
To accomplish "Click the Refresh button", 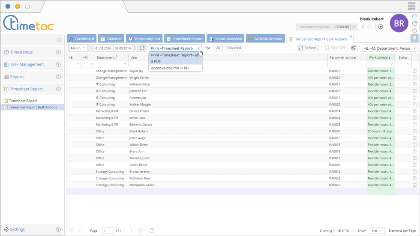I will click(308, 48).
